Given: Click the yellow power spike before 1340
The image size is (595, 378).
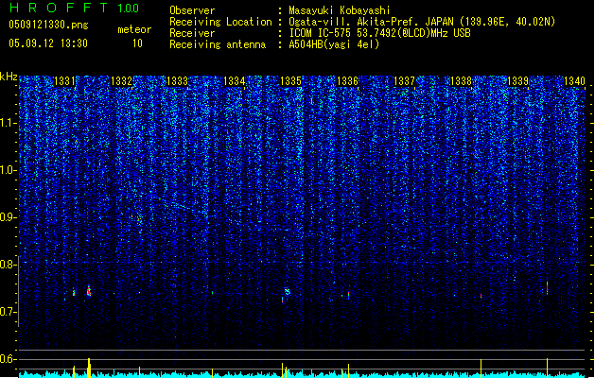Looking at the screenshot, I should [547, 368].
